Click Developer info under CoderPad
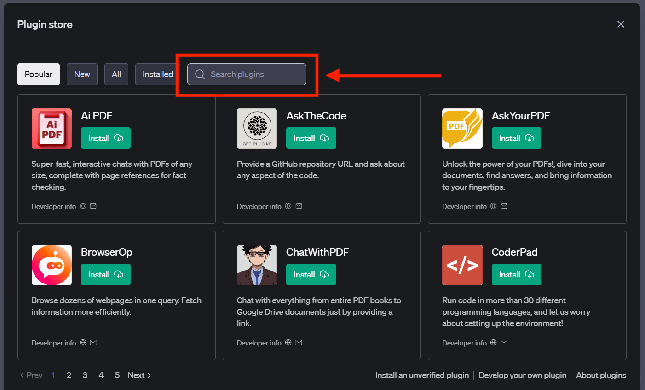Image resolution: width=645 pixels, height=390 pixels. pos(464,343)
